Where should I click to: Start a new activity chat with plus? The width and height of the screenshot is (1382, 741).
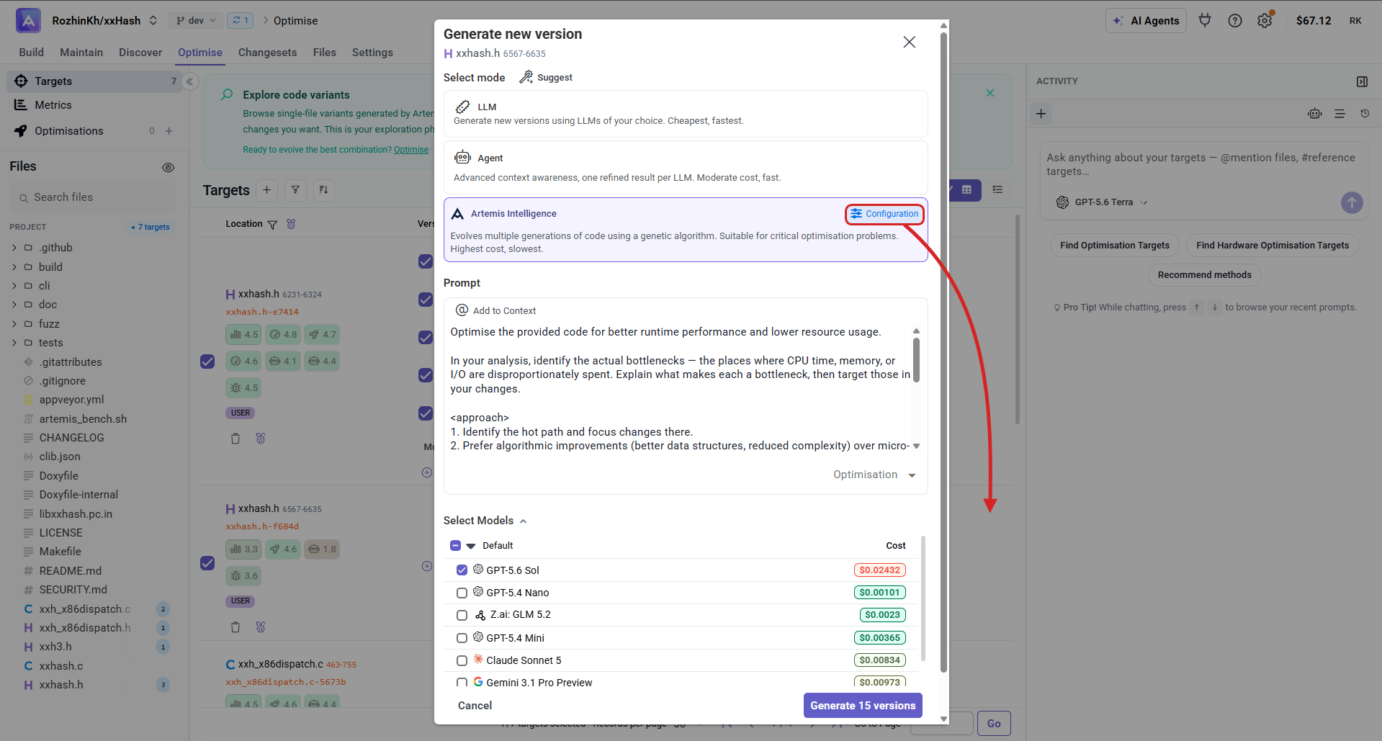(x=1041, y=114)
